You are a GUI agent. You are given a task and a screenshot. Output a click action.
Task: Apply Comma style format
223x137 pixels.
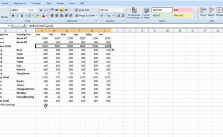point(113,16)
